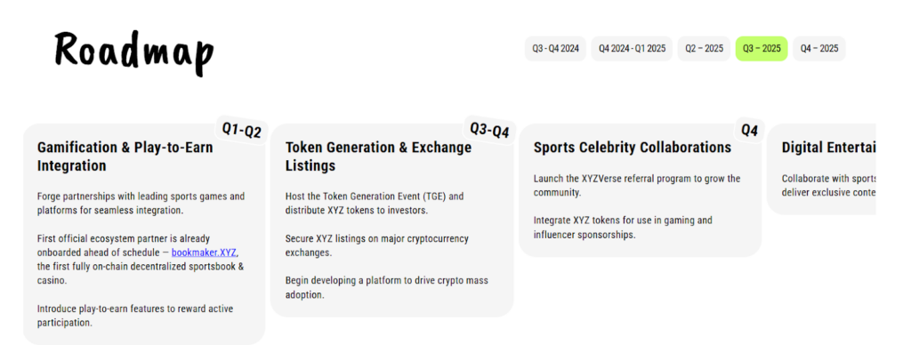Switch to Q4 2024 - Q1 2025 tab

pyautogui.click(x=633, y=49)
